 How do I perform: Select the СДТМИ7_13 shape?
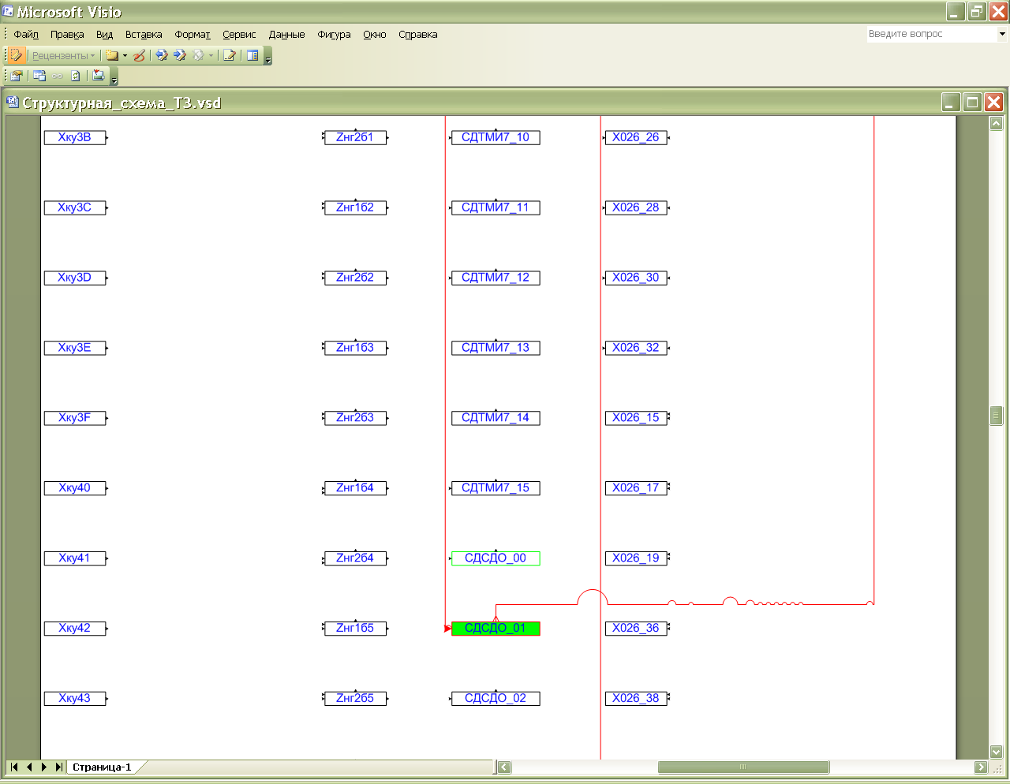click(x=496, y=348)
